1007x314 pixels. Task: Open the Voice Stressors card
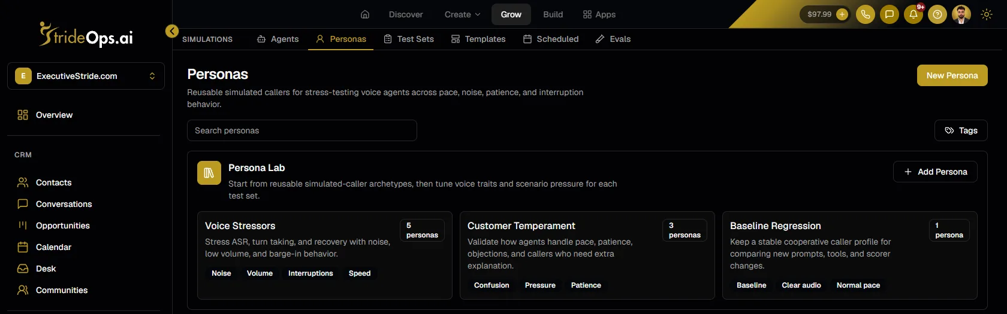pyautogui.click(x=325, y=255)
